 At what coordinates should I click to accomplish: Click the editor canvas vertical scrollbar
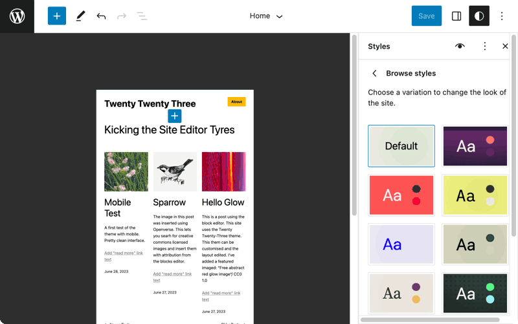[354, 125]
